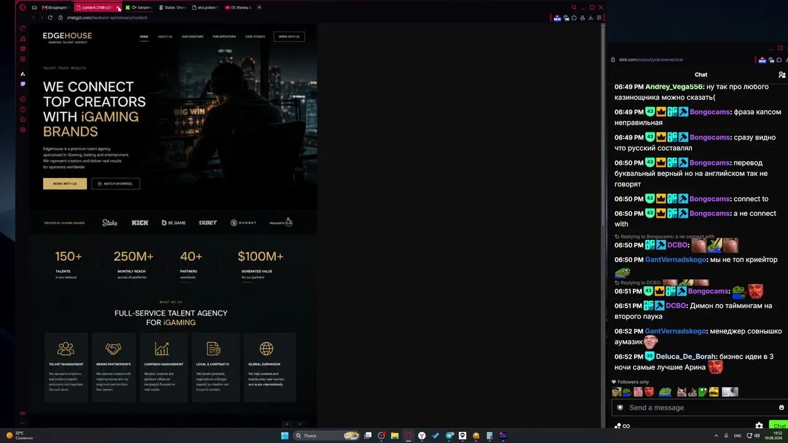Play the Watch Showreel button
The image size is (788, 443).
[x=116, y=183]
